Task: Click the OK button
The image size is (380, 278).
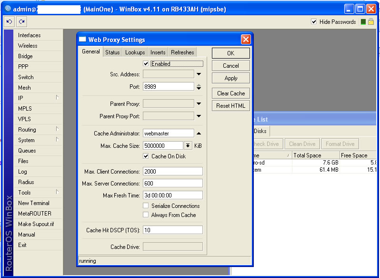Action: [x=230, y=53]
